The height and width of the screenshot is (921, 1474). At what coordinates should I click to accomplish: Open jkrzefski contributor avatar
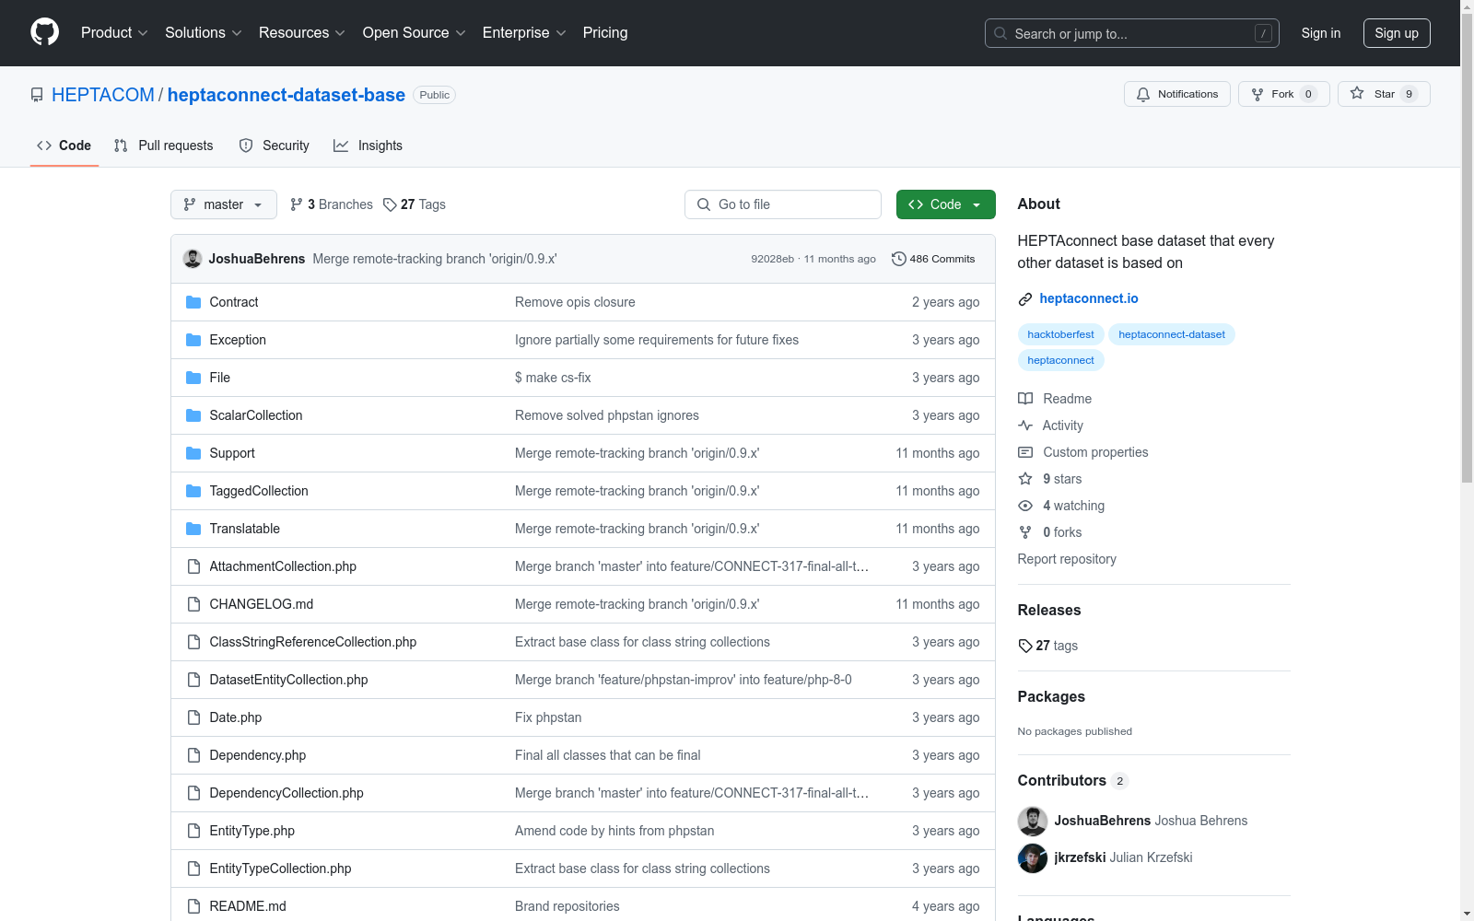tap(1033, 858)
